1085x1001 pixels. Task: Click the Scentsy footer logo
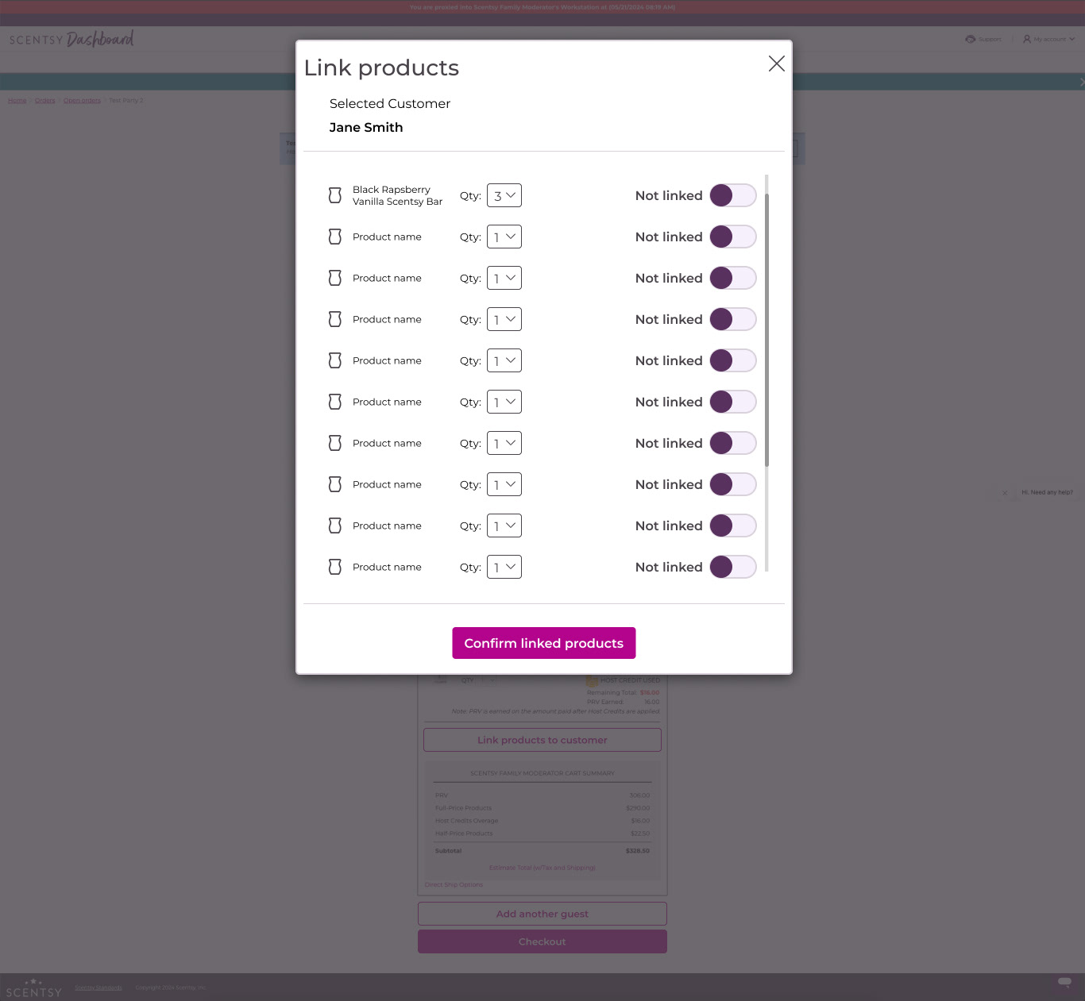click(33, 988)
